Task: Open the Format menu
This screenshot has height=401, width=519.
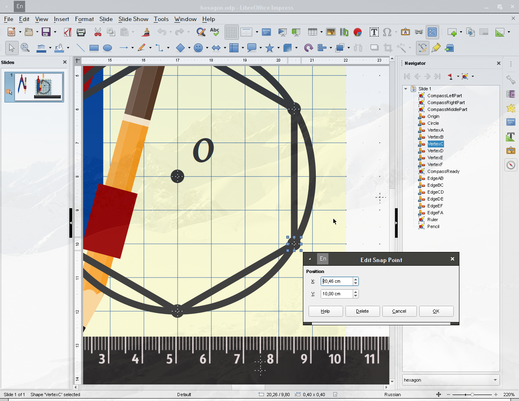Action: pyautogui.click(x=84, y=19)
